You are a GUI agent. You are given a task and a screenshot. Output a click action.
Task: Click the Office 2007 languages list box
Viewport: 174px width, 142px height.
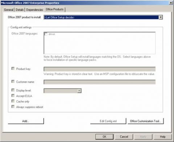point(100,43)
